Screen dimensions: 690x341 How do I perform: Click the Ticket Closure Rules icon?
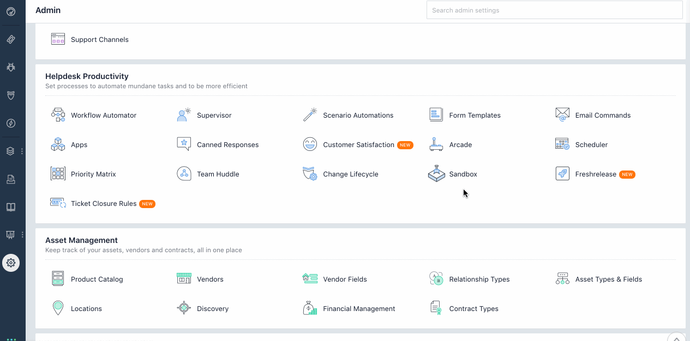click(58, 203)
